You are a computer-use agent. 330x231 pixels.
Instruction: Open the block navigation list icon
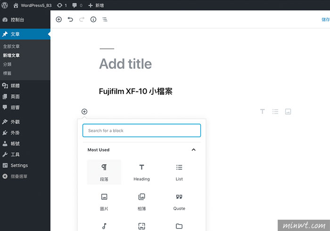coord(105,20)
